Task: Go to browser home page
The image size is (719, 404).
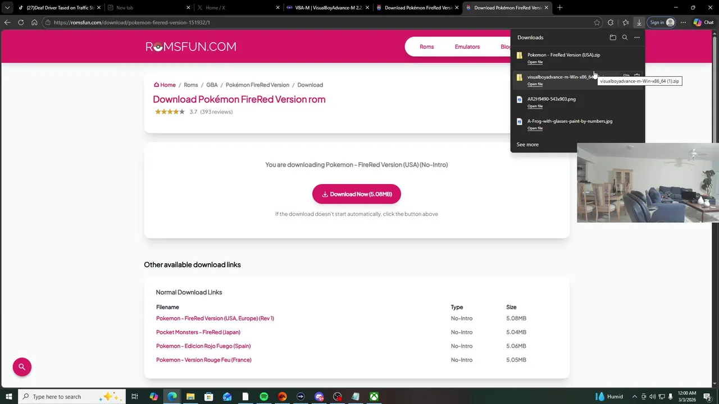Action: click(x=34, y=22)
